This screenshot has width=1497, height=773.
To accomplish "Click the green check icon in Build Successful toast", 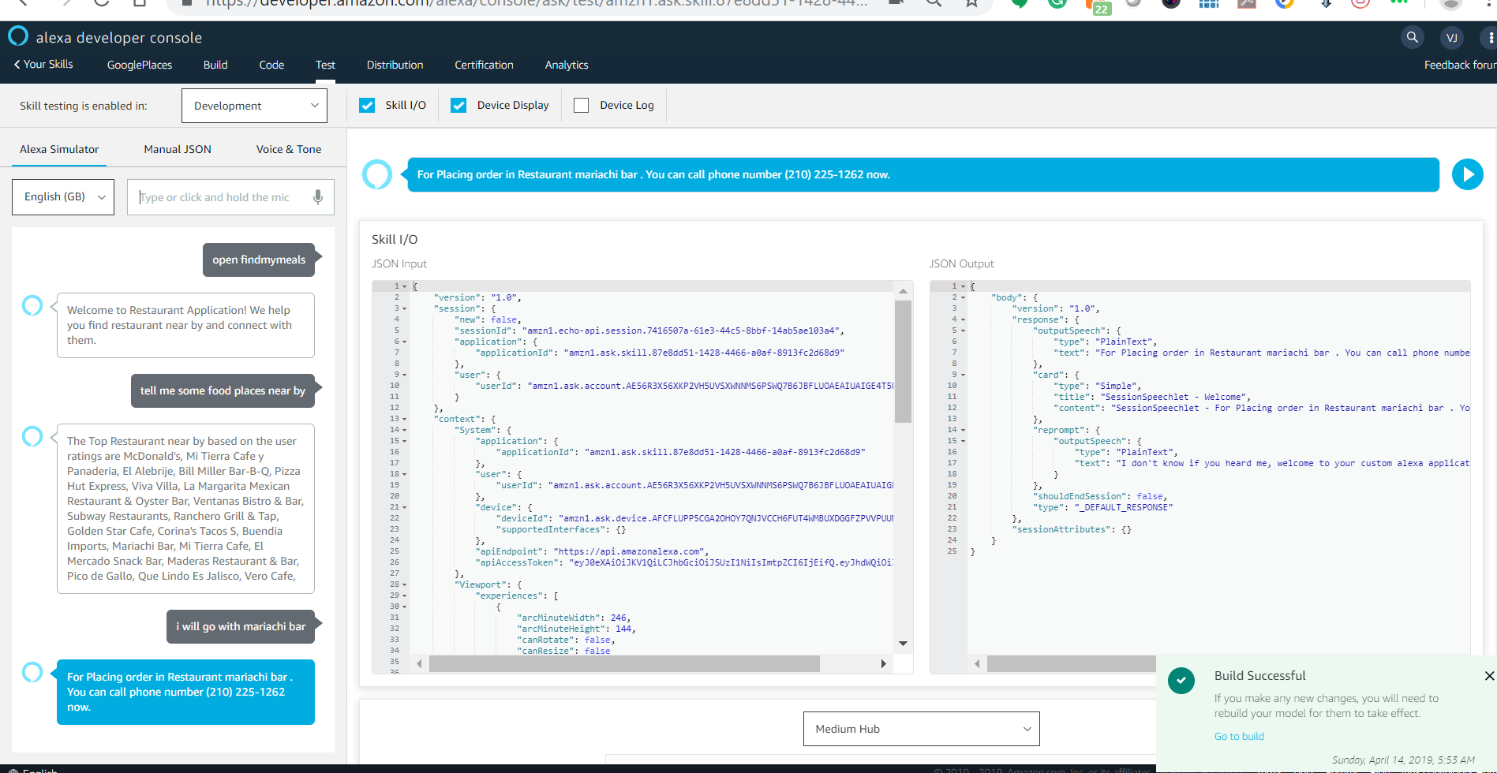I will coord(1181,680).
